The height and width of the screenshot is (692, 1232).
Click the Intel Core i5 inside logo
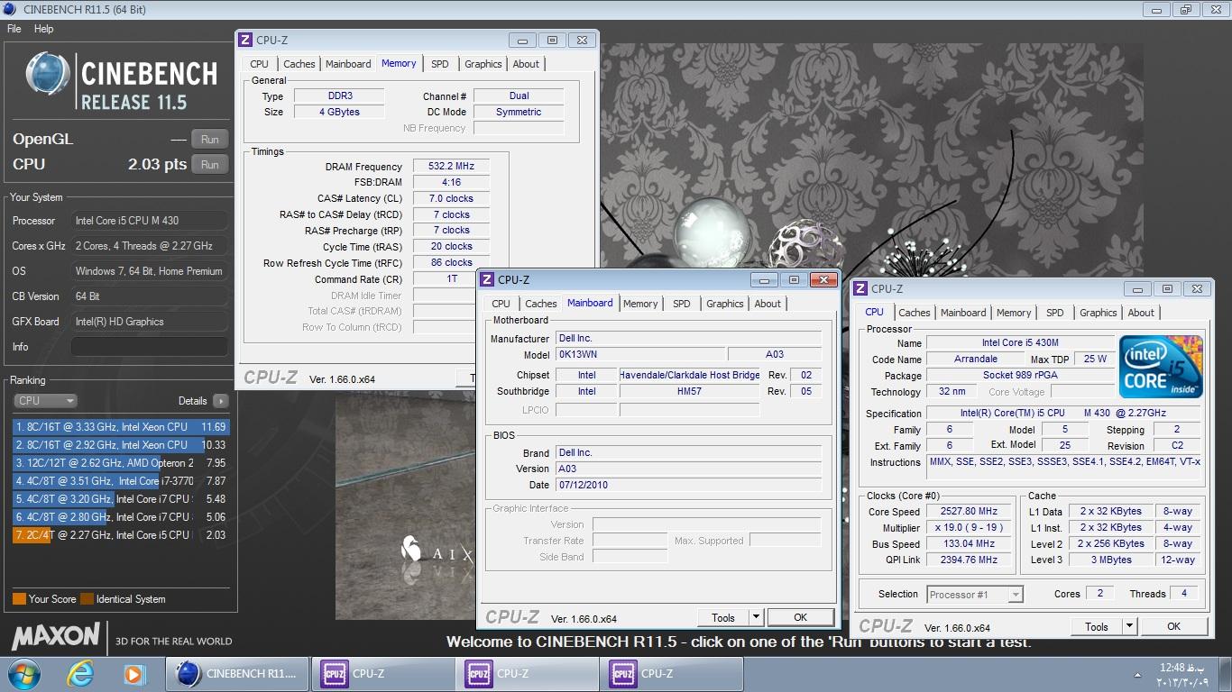point(1161,366)
